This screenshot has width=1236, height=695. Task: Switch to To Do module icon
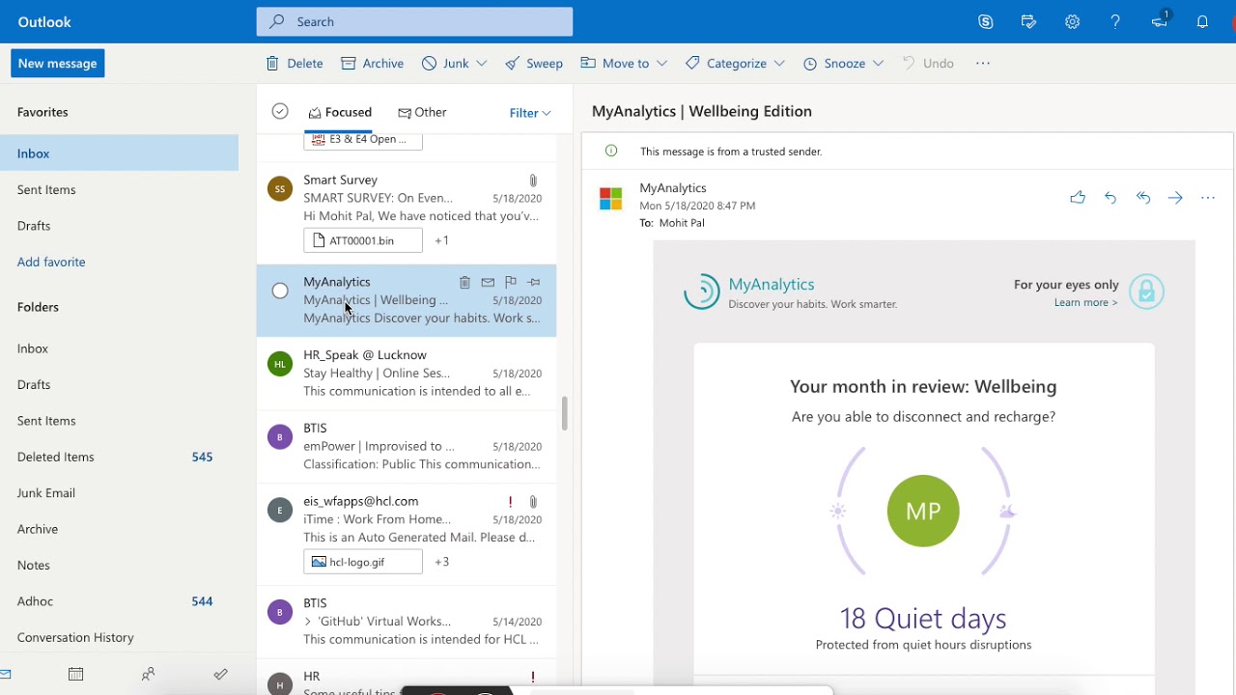(220, 674)
